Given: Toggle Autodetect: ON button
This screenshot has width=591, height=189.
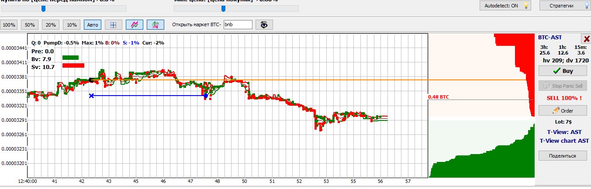Looking at the screenshot, I should click(x=505, y=5).
